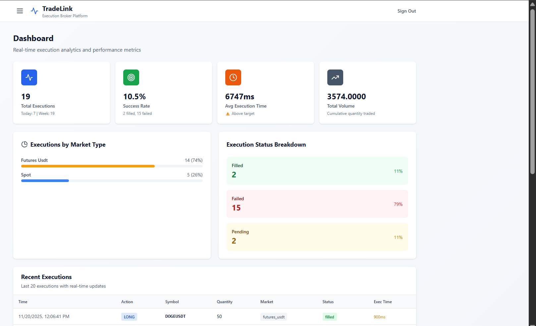The image size is (536, 326).
Task: Open the hamburger navigation menu
Action: coord(20,11)
